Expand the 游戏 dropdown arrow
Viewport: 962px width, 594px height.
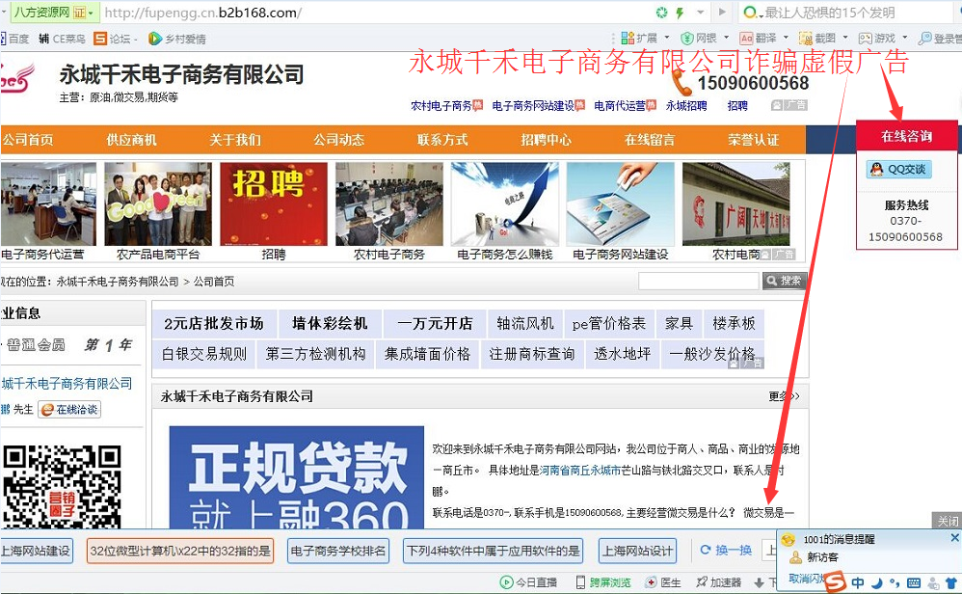point(905,38)
